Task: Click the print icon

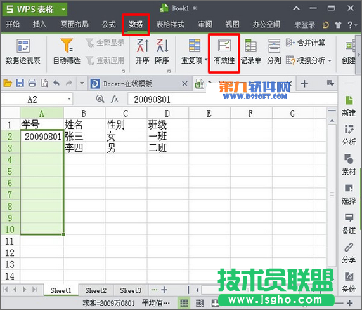Action: [32, 83]
